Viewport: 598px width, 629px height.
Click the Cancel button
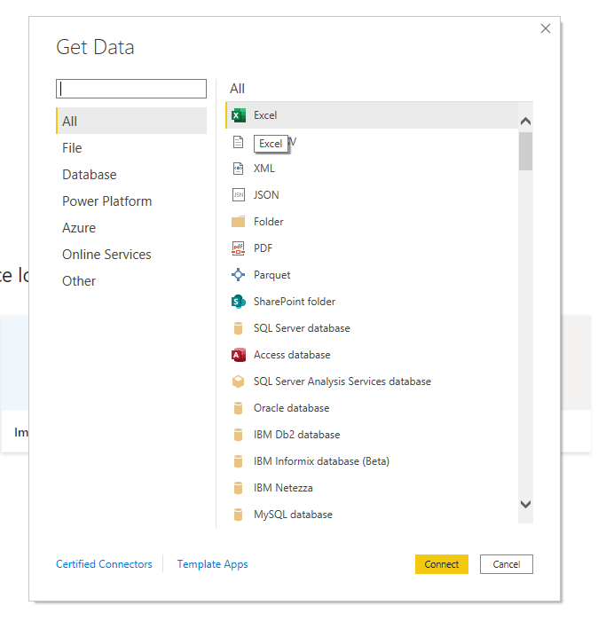tap(506, 564)
